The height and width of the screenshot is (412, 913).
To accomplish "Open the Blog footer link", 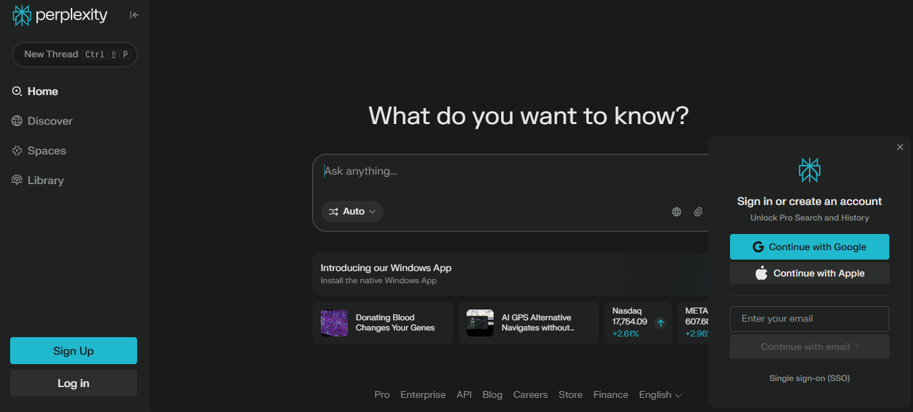I will (x=492, y=395).
